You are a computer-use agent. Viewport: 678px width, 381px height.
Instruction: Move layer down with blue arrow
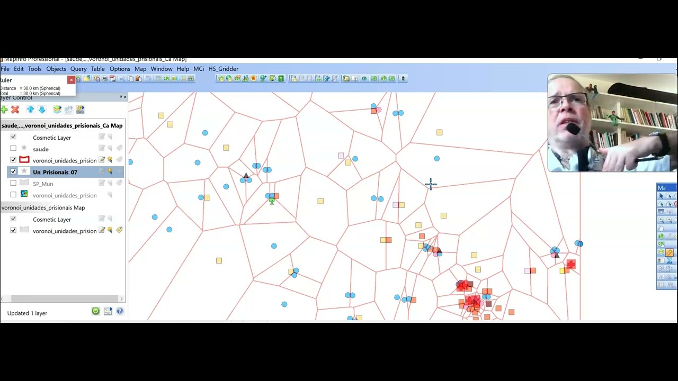pyautogui.click(x=42, y=110)
